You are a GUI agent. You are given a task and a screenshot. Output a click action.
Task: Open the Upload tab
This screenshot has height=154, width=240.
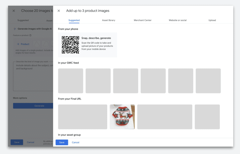[x=212, y=20]
